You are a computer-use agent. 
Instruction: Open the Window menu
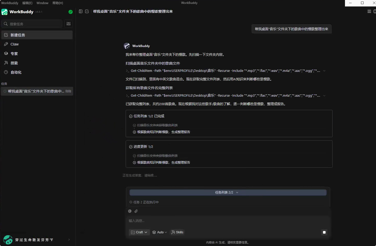click(42, 3)
